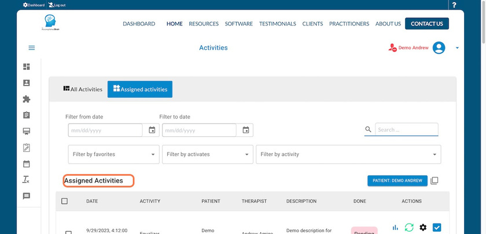
Task: Click the THERAPIST column header
Action: pos(254,201)
